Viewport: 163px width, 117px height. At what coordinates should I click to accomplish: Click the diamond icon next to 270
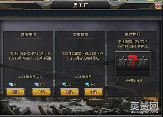pyautogui.click(x=37, y=84)
